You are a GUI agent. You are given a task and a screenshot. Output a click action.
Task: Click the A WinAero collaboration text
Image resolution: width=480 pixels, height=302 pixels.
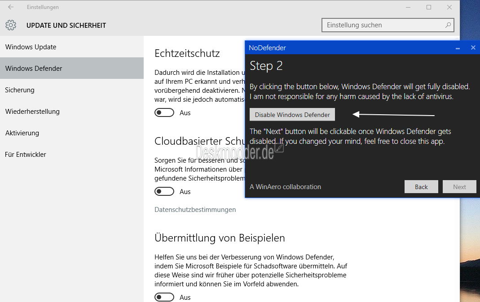[x=285, y=186]
